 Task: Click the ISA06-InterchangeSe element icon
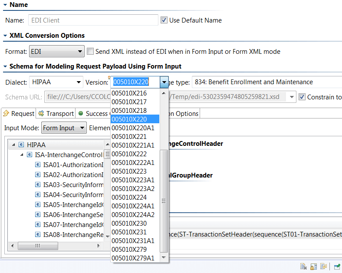click(x=38, y=214)
